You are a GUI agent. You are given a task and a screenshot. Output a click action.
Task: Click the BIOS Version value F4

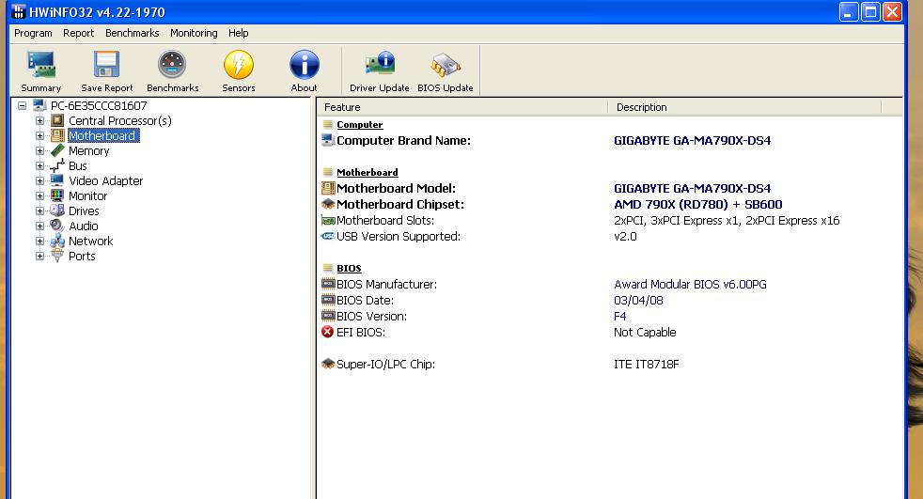[x=619, y=316]
